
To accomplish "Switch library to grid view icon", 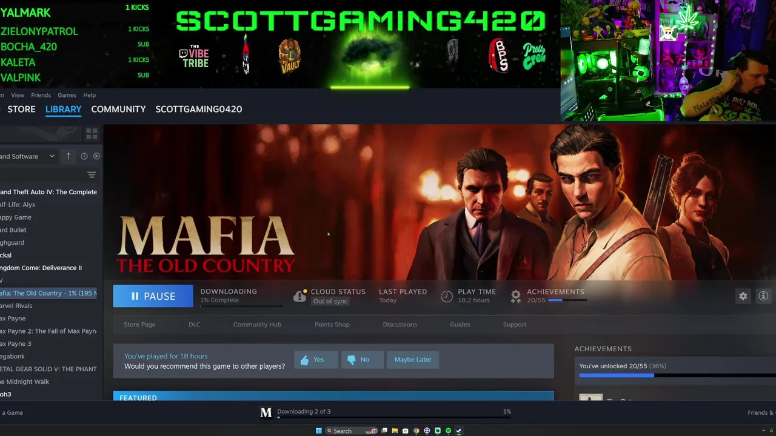I will 92,133.
